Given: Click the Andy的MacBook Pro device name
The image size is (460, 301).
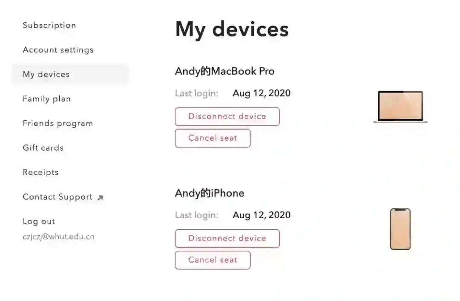Looking at the screenshot, I should (224, 71).
